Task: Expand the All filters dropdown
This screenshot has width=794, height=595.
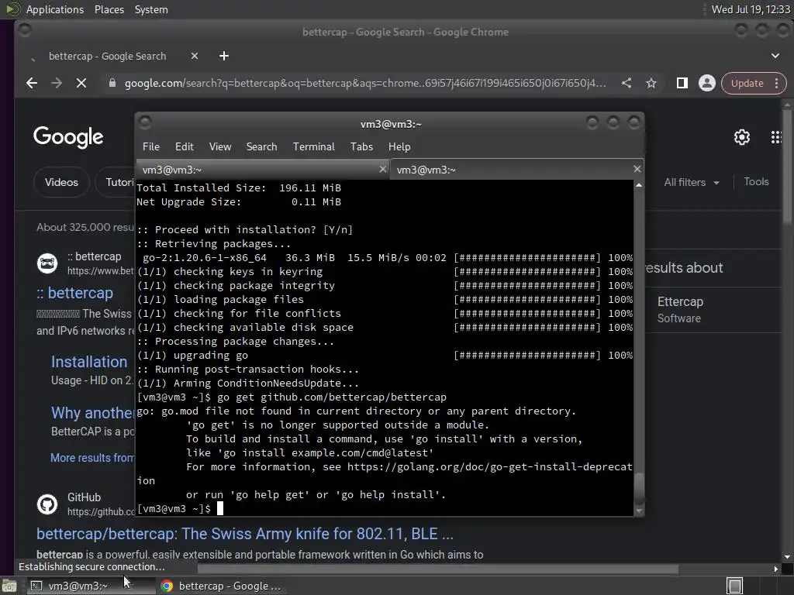Action: (x=691, y=182)
